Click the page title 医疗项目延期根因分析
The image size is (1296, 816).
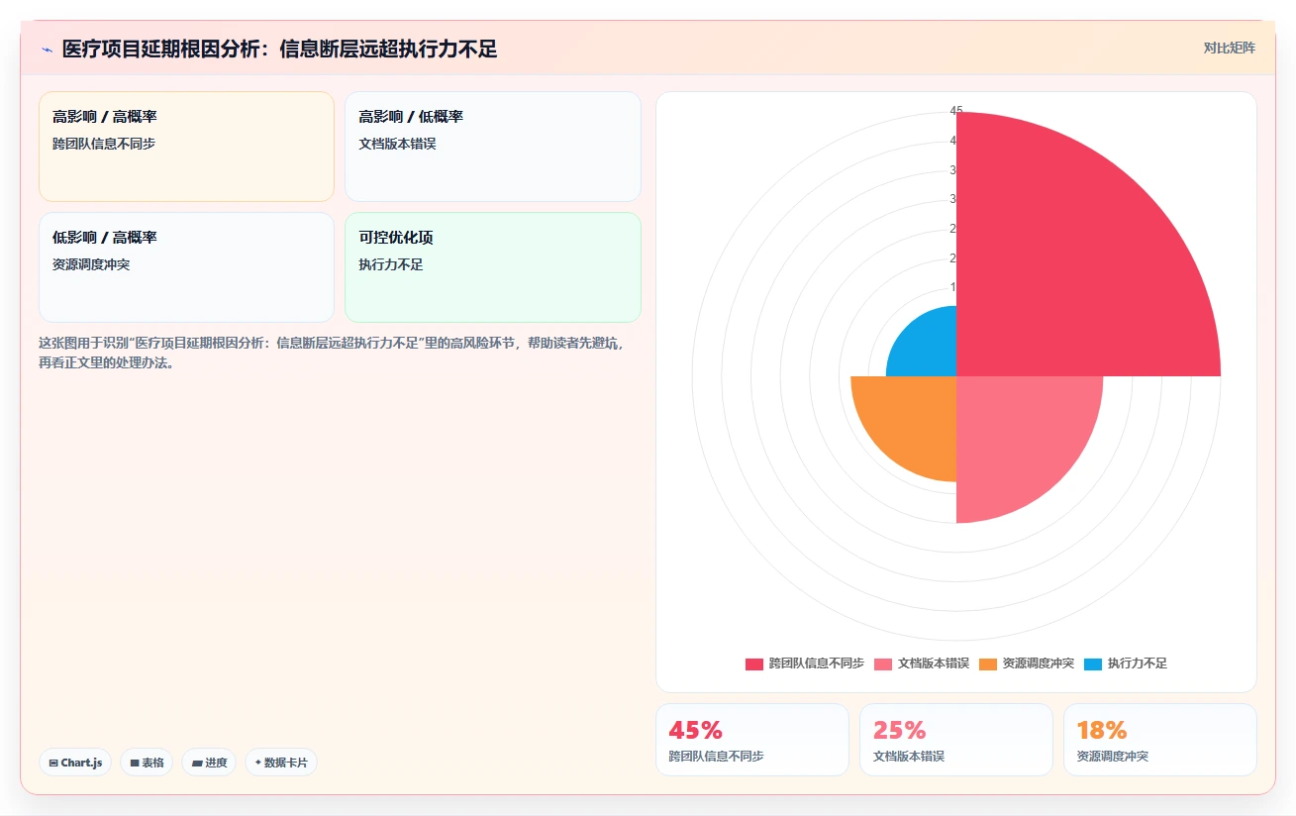click(279, 49)
